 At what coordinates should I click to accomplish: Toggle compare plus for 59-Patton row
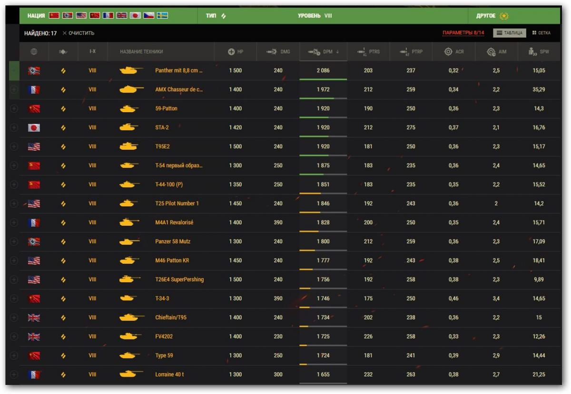point(14,108)
